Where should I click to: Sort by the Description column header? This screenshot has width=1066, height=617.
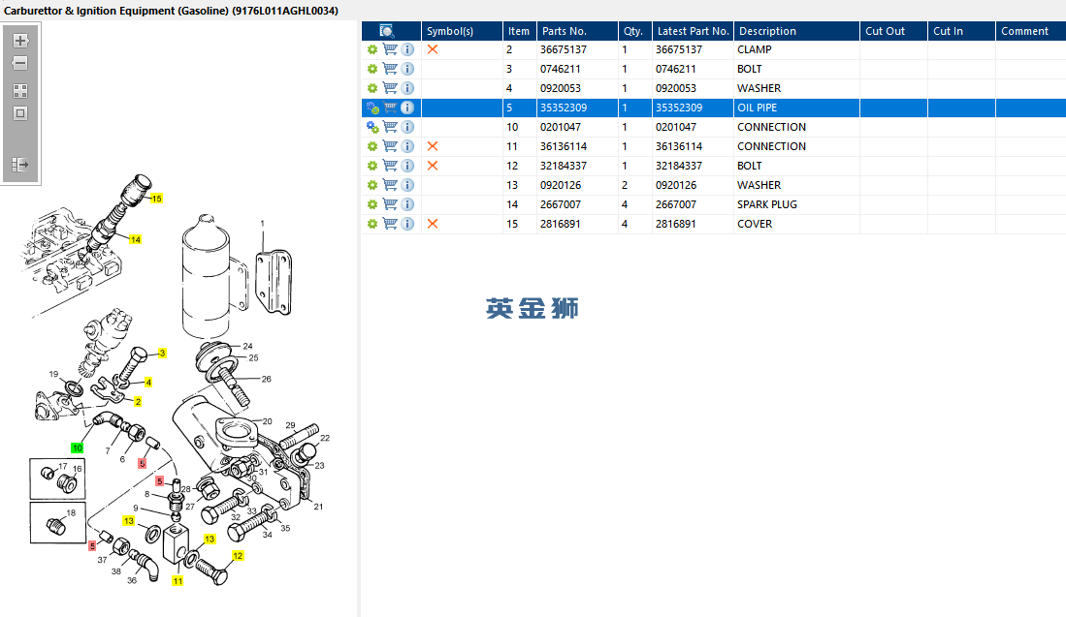pyautogui.click(x=796, y=31)
